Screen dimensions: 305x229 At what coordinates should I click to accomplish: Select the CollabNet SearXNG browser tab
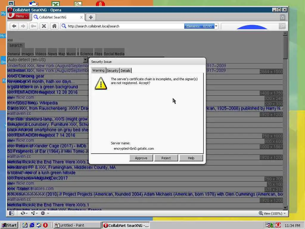pyautogui.click(x=58, y=17)
